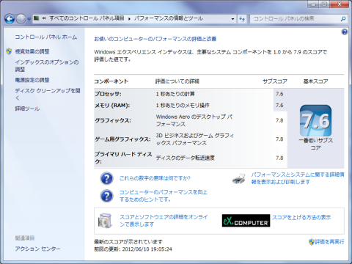Open the address bar history dropdown
The width and height of the screenshot is (352, 264).
click(232, 19)
